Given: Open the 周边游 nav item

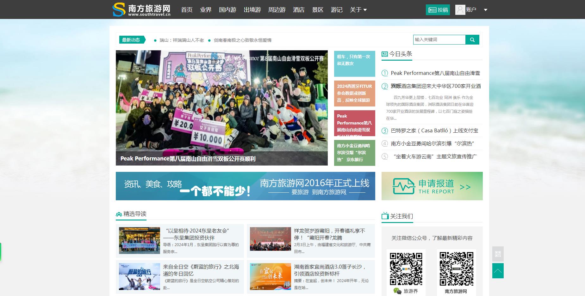Looking at the screenshot, I should click(x=277, y=10).
